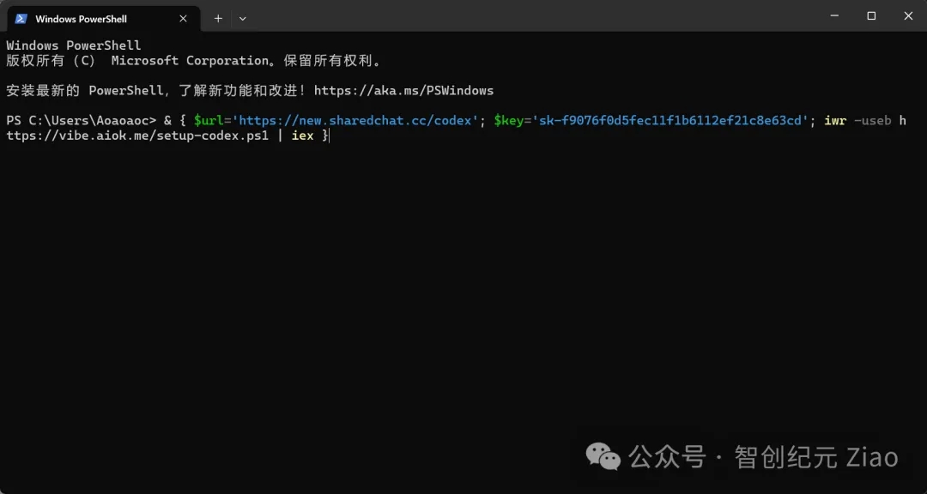Click the 'https://new.sharedchat.cc/codex' URL string
The width and height of the screenshot is (927, 494).
click(359, 121)
